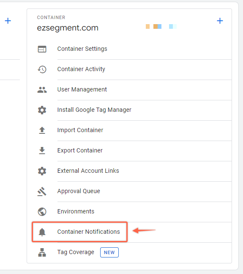
Task: Click the Container Activity history icon
Action: 42,69
